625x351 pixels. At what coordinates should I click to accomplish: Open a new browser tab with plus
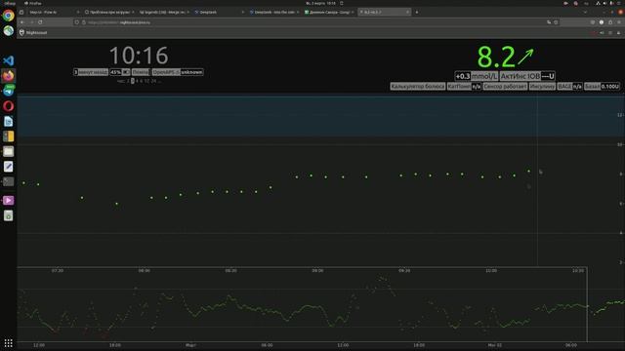[x=417, y=12]
